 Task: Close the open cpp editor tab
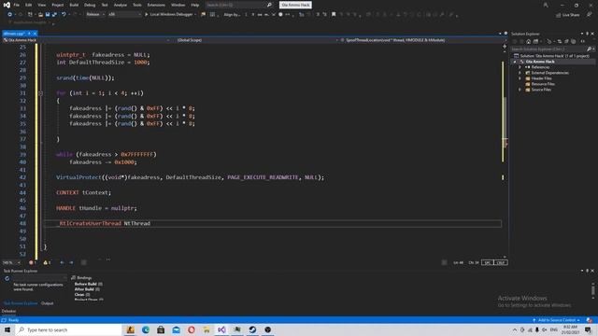point(35,34)
